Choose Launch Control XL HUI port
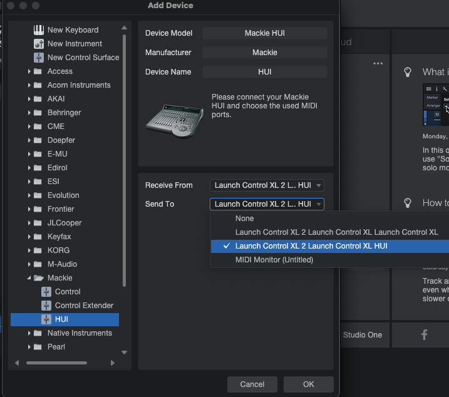Screen dimensions: 449x397 (330, 246)
